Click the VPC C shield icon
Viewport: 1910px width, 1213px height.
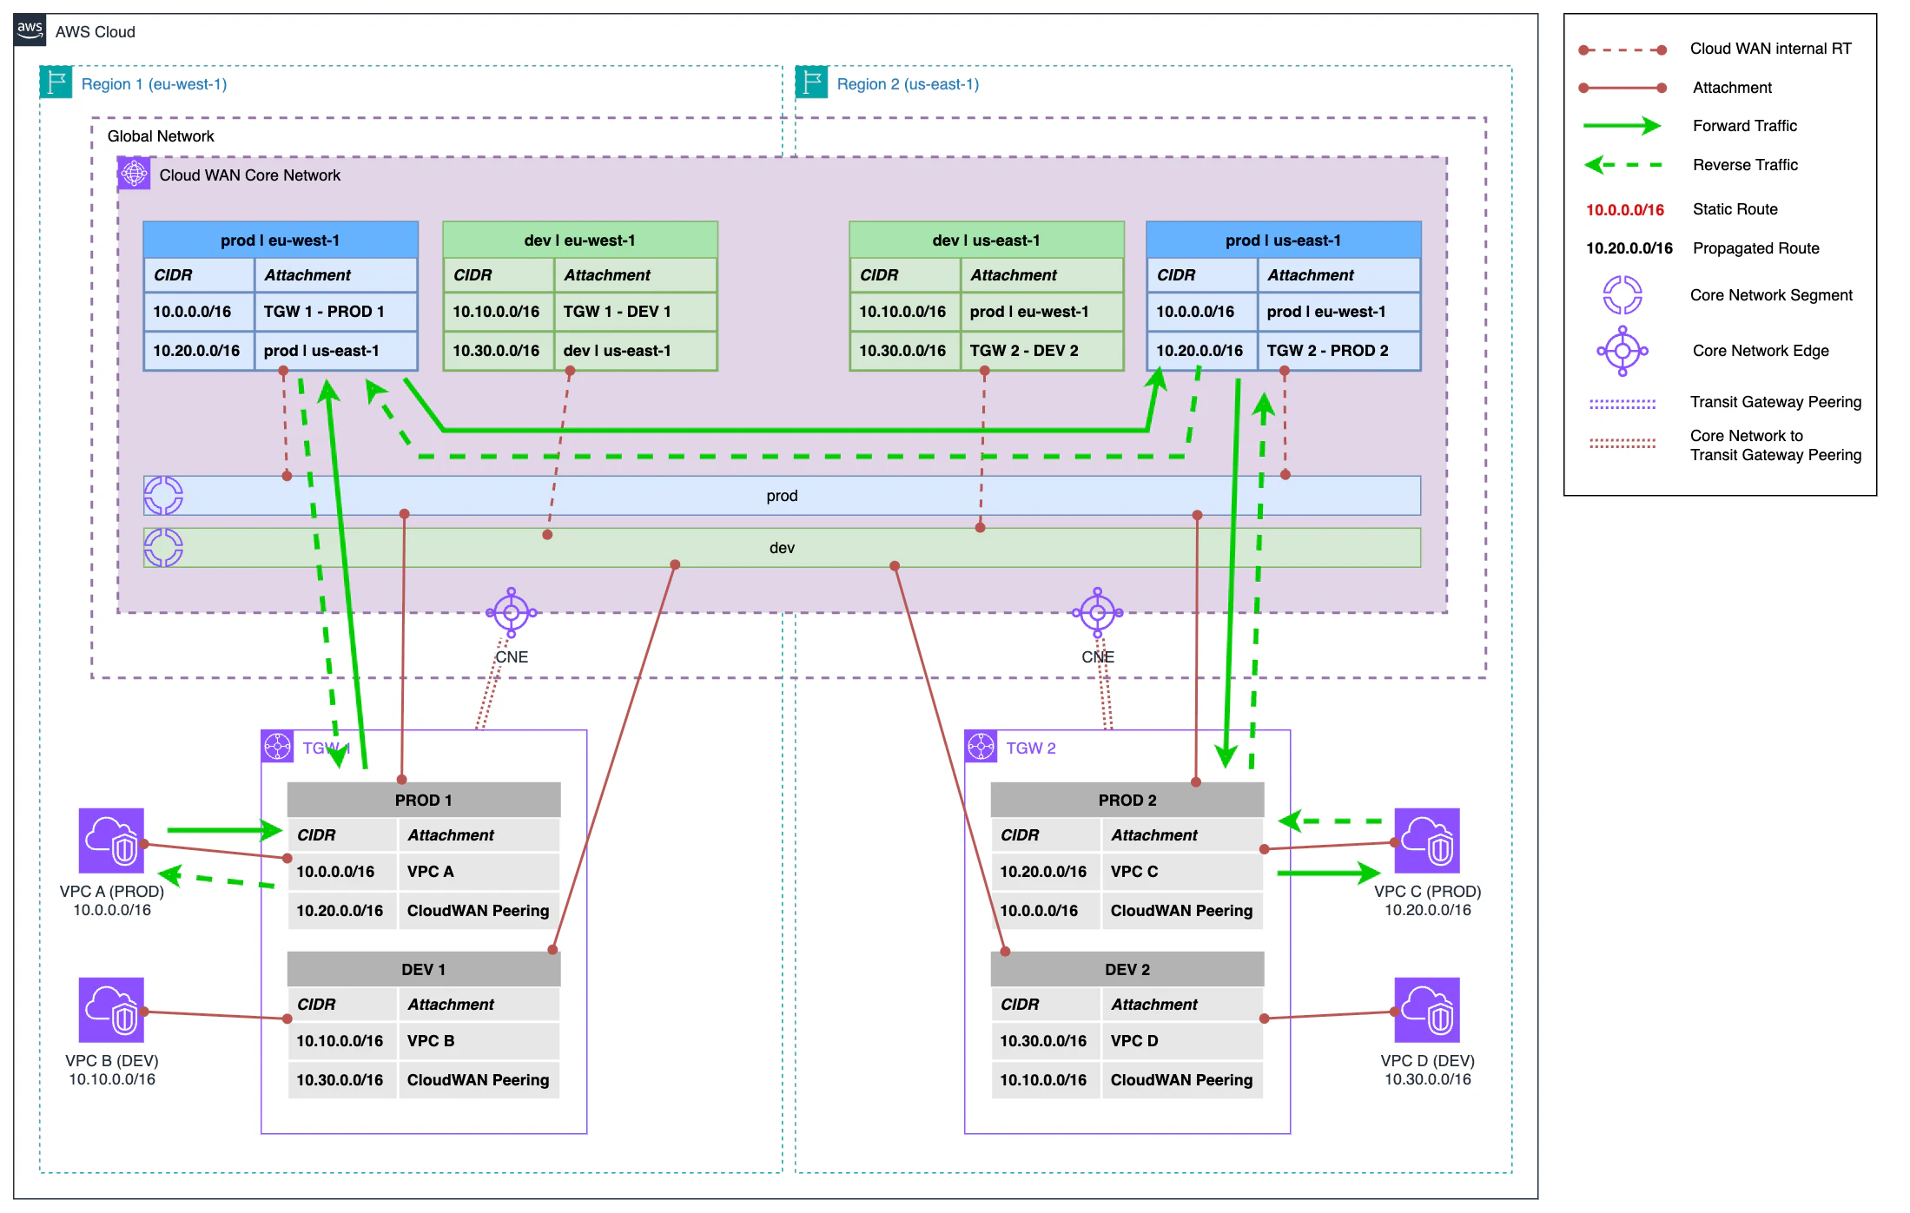point(1427,839)
